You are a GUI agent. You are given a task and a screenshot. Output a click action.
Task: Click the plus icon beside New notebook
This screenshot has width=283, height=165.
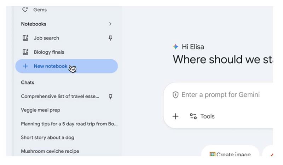pos(25,66)
